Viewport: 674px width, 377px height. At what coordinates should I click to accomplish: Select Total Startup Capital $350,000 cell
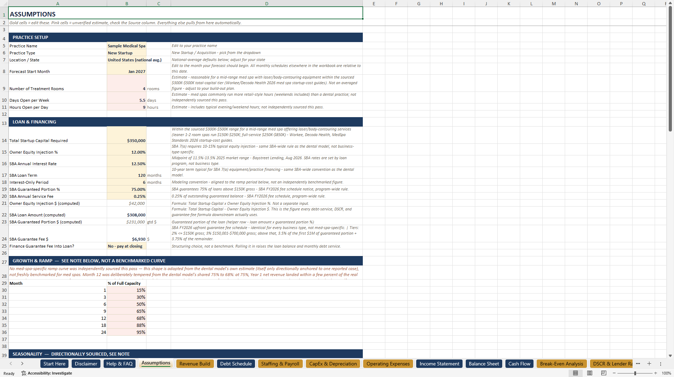(126, 135)
